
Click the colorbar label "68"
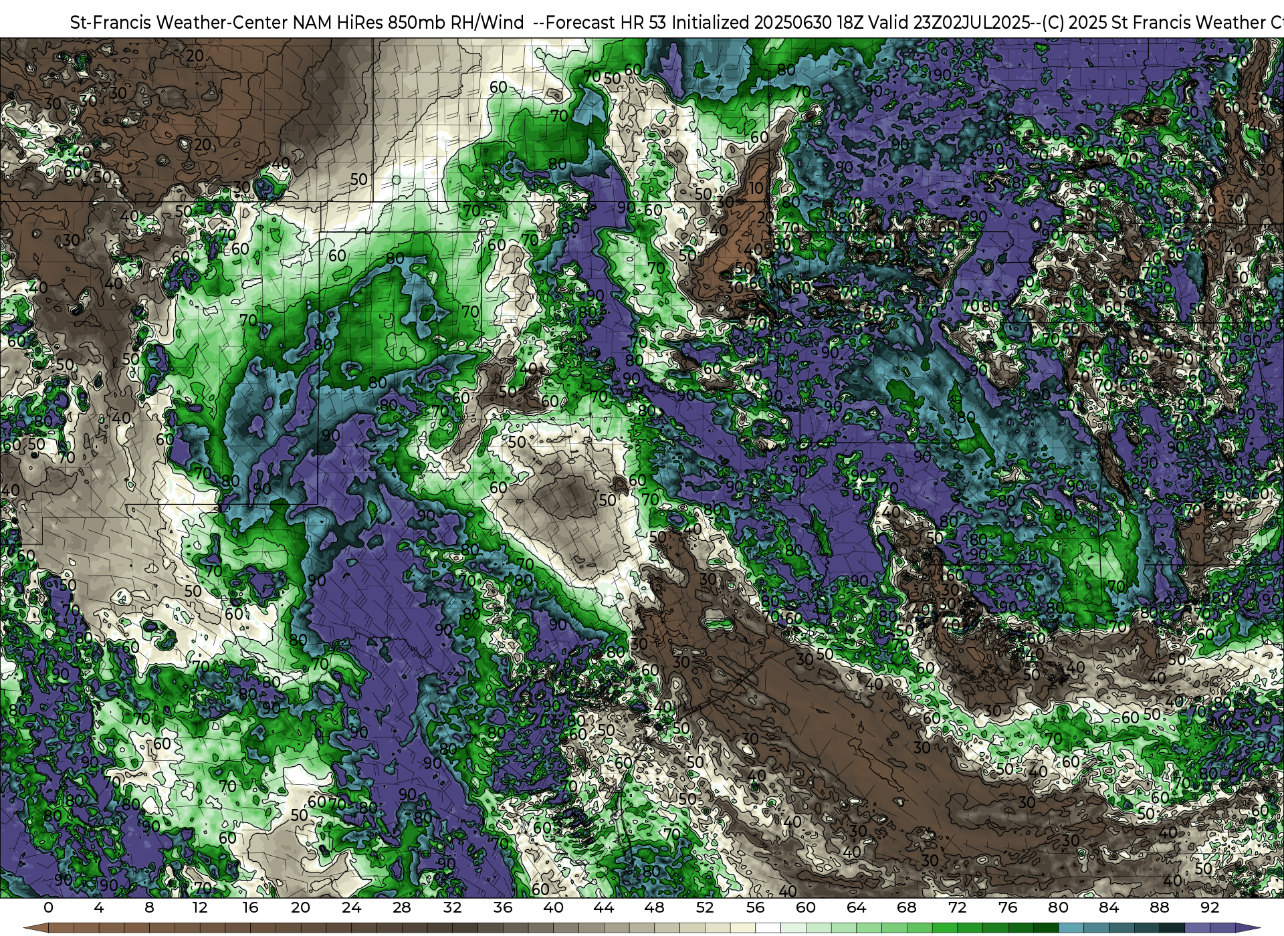click(907, 907)
